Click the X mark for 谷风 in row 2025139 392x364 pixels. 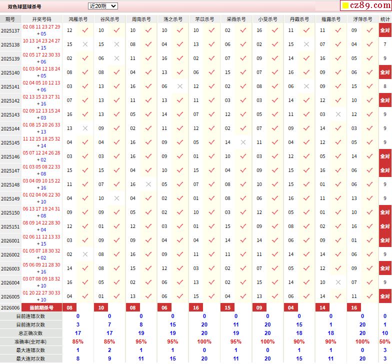coord(116,58)
